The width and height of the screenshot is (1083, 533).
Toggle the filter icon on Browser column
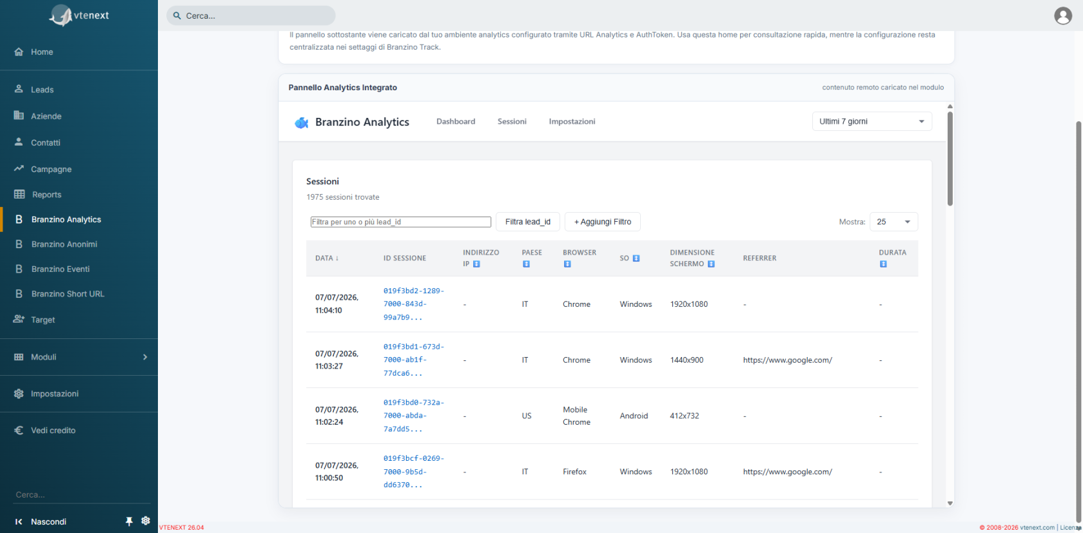pyautogui.click(x=567, y=264)
